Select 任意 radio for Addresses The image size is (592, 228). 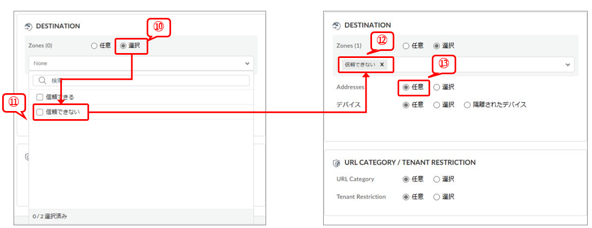tap(406, 87)
